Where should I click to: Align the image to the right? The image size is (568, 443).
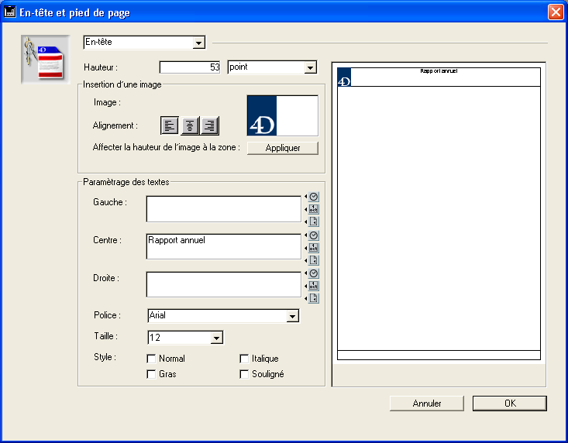pos(210,125)
